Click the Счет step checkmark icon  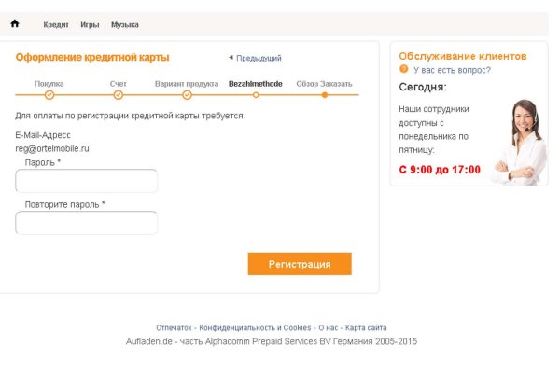point(119,94)
